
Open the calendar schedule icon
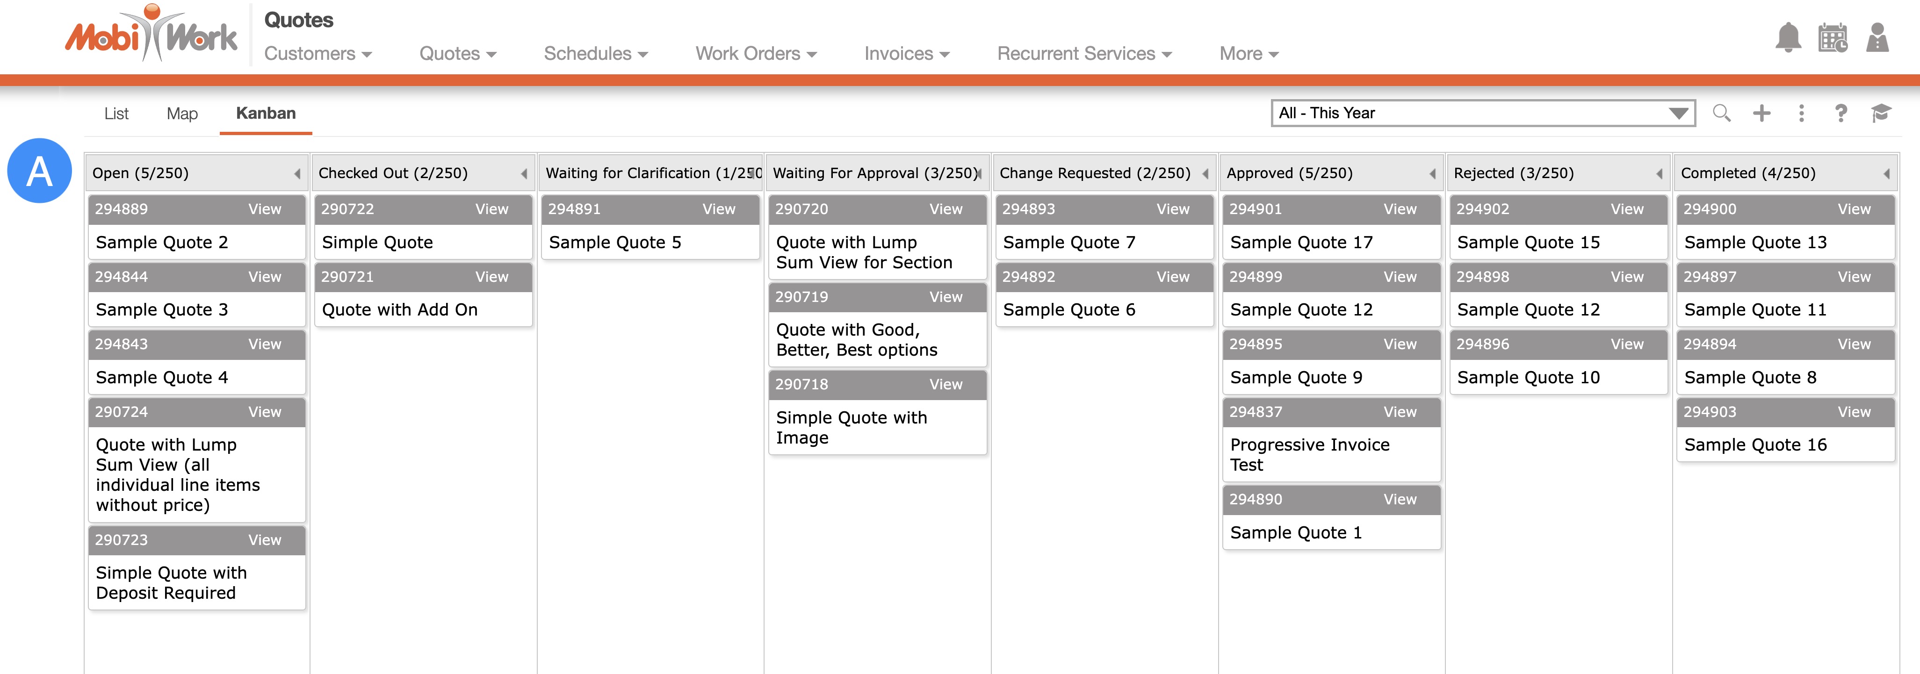pos(1832,37)
